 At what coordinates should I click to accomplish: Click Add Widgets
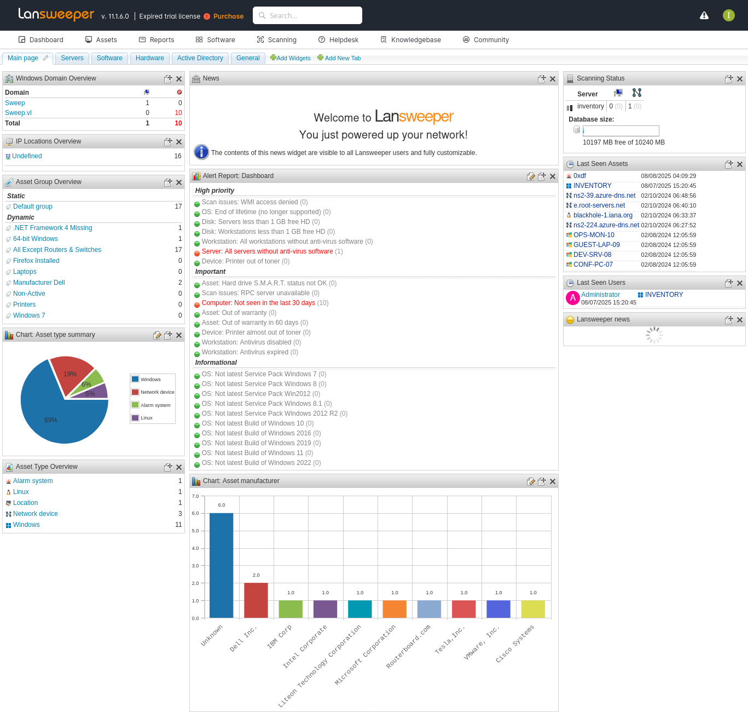[x=291, y=58]
